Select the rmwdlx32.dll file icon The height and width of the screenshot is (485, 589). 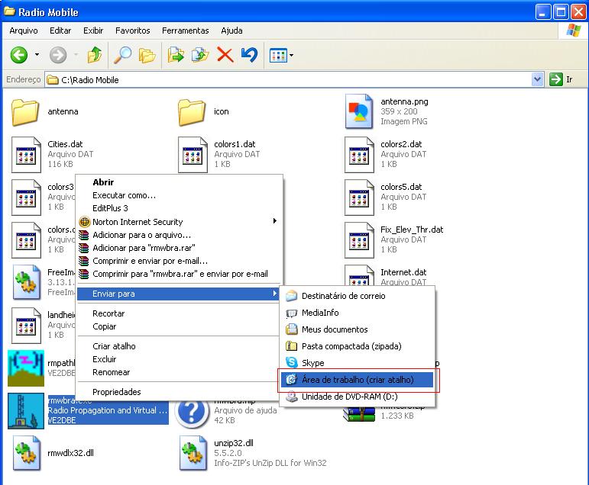pyautogui.click(x=26, y=453)
